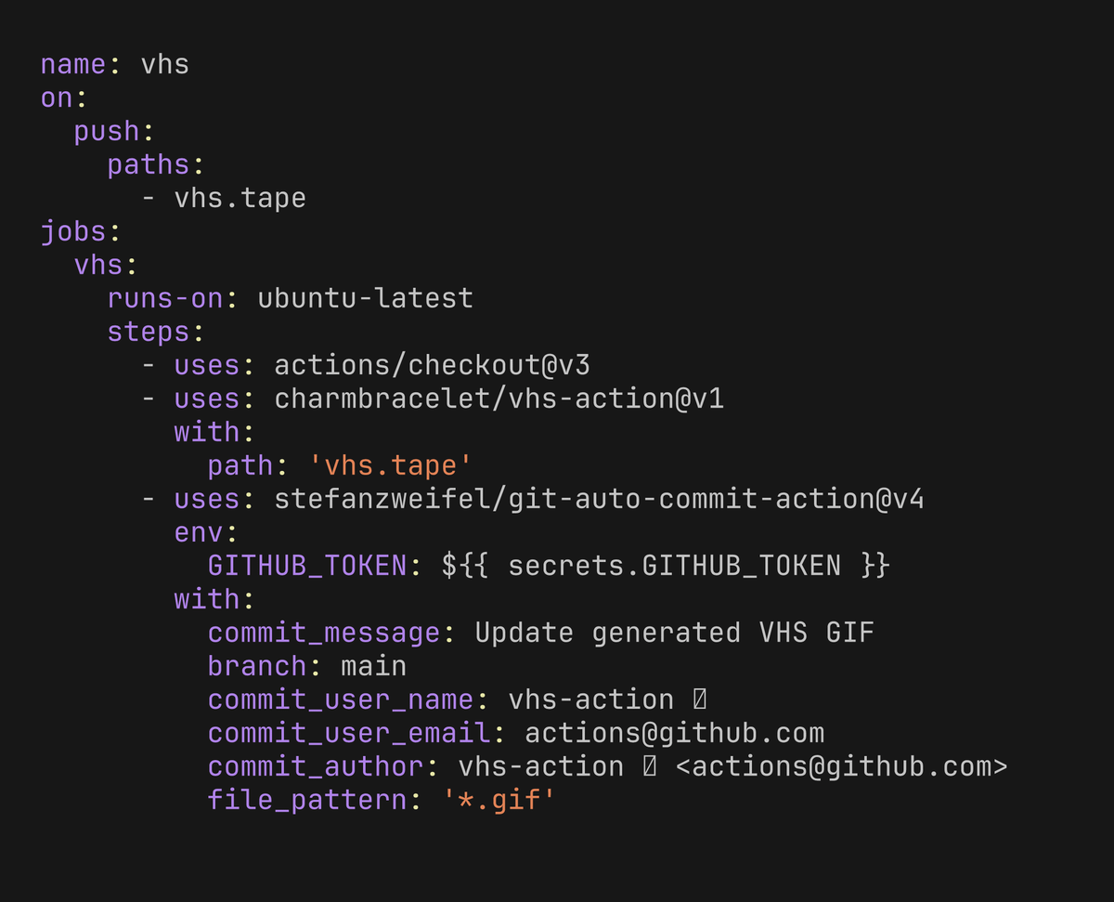The width and height of the screenshot is (1114, 902).
Task: Select the "paths" key under push
Action: (x=149, y=164)
